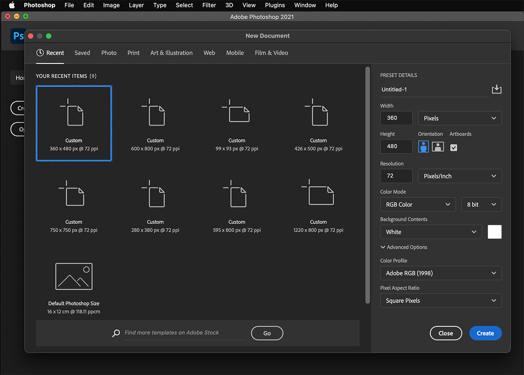Click the Go button for Adobe Stock

point(267,333)
